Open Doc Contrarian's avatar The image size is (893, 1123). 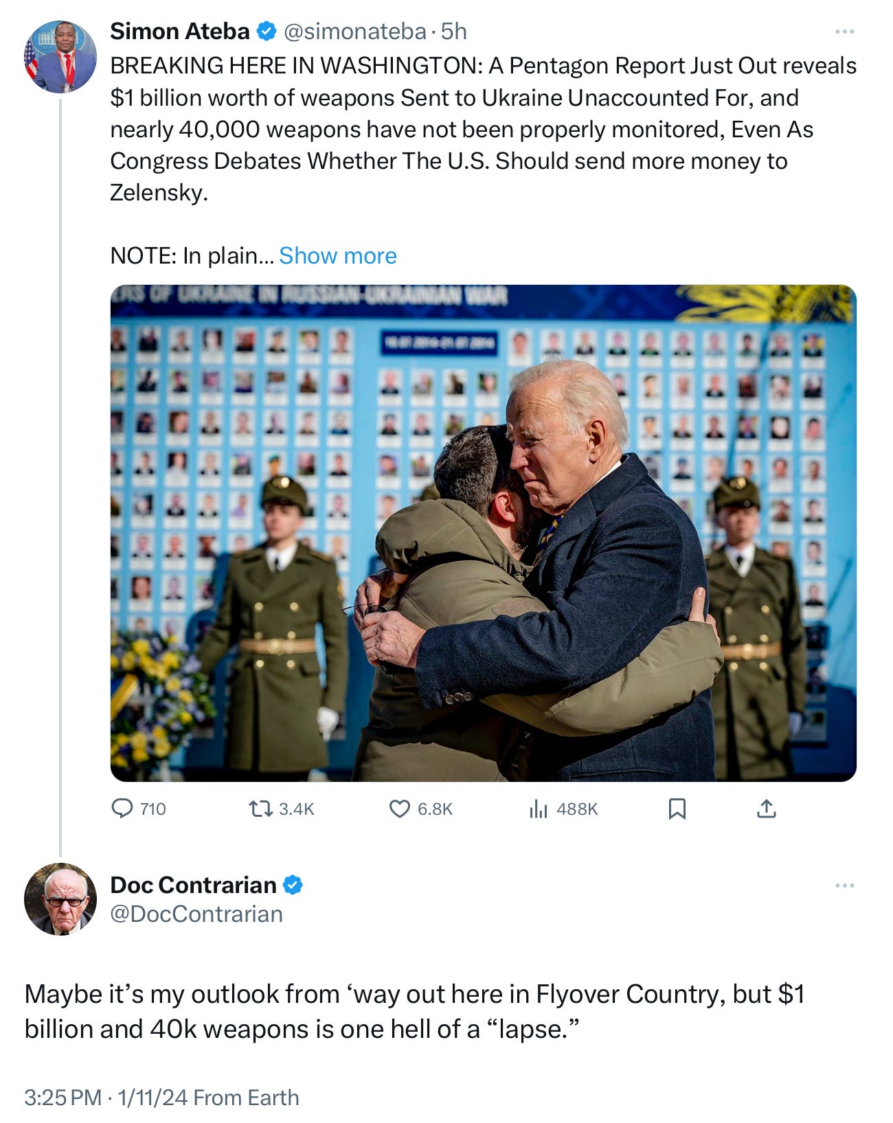(60, 899)
